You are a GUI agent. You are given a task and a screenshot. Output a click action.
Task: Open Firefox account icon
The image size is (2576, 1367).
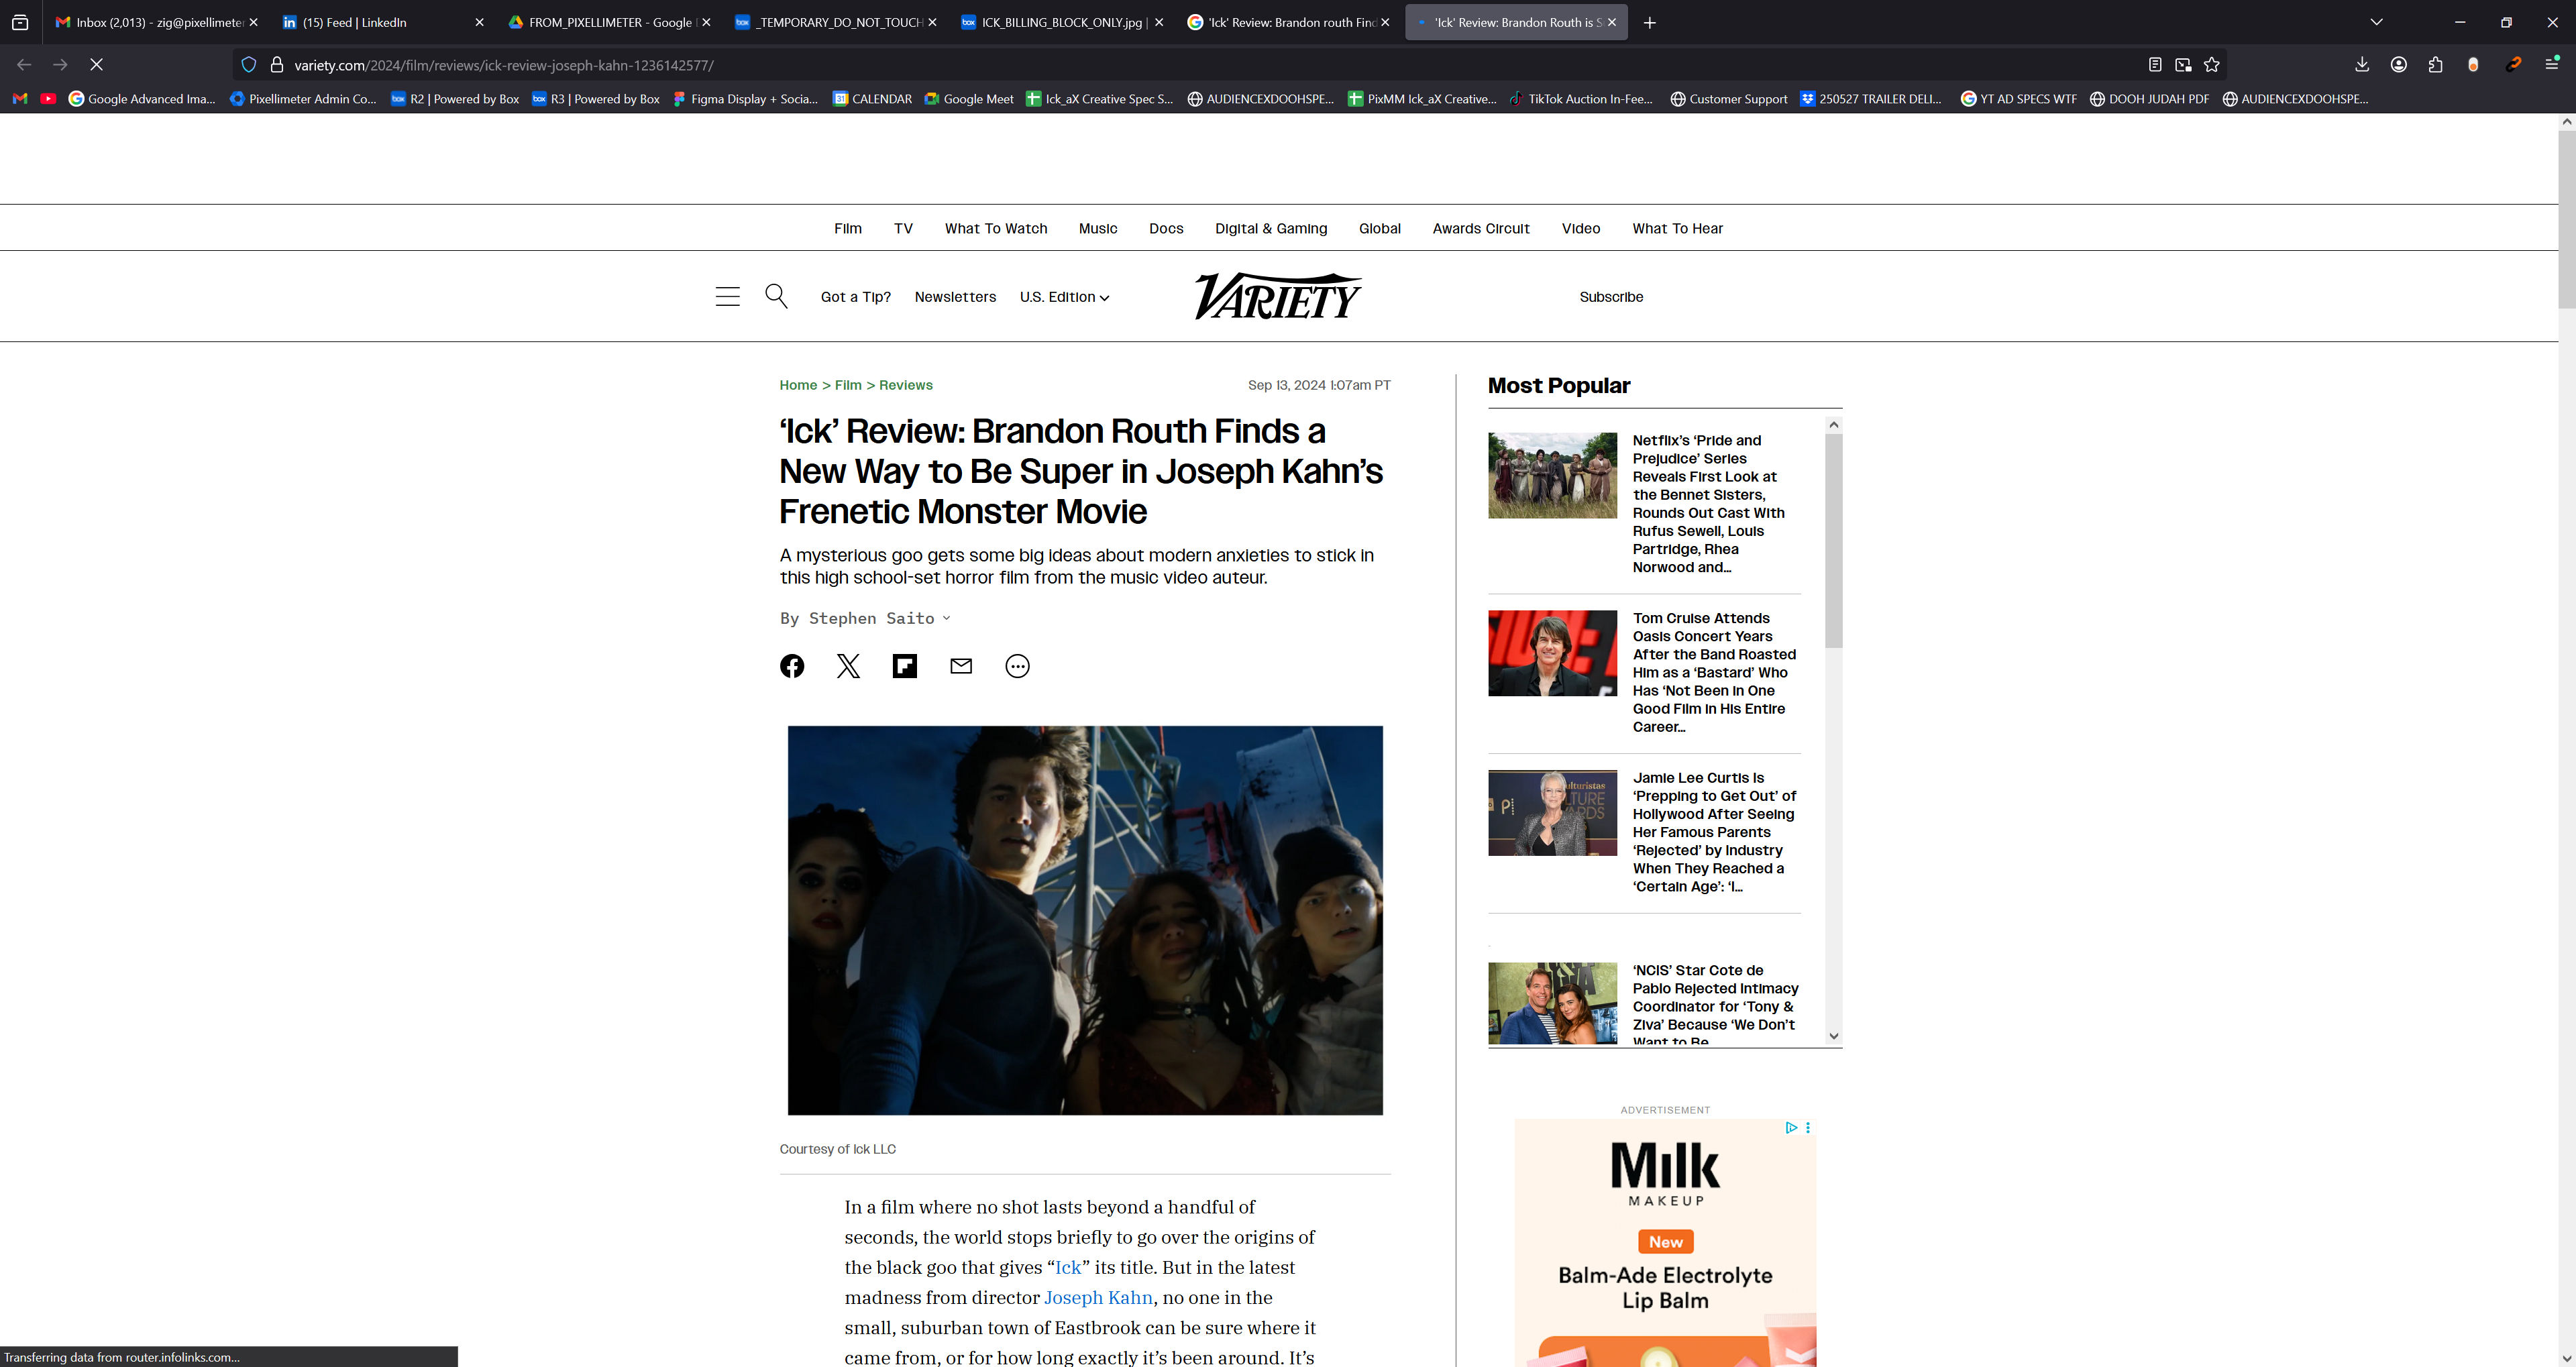coord(2399,64)
